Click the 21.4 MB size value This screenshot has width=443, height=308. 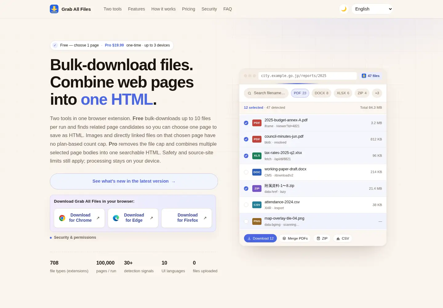coord(375,188)
